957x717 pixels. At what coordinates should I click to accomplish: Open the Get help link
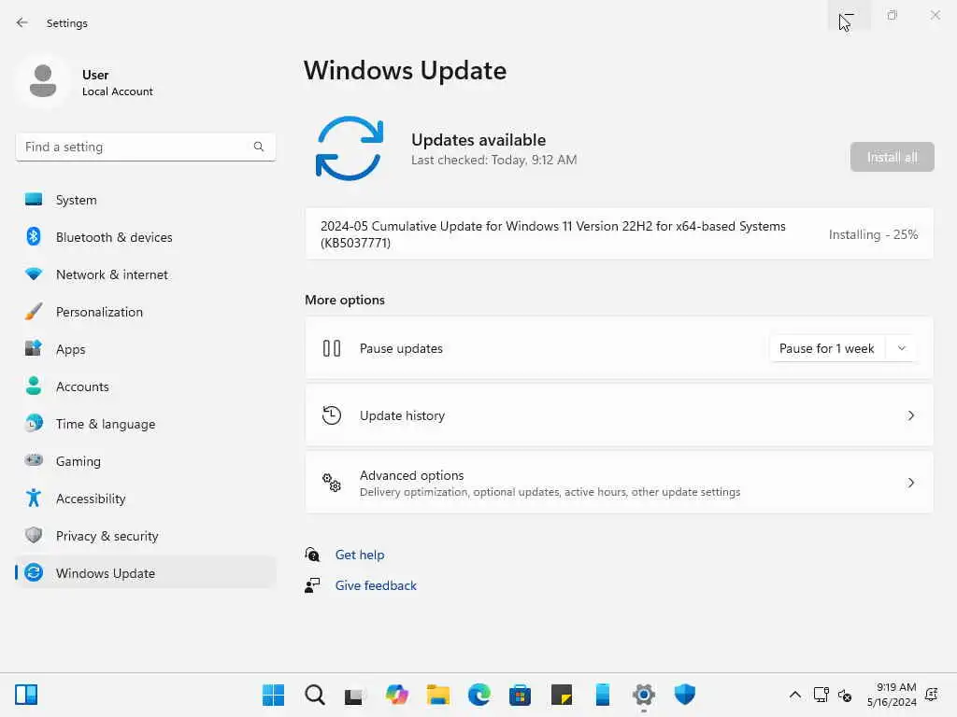[x=360, y=555]
